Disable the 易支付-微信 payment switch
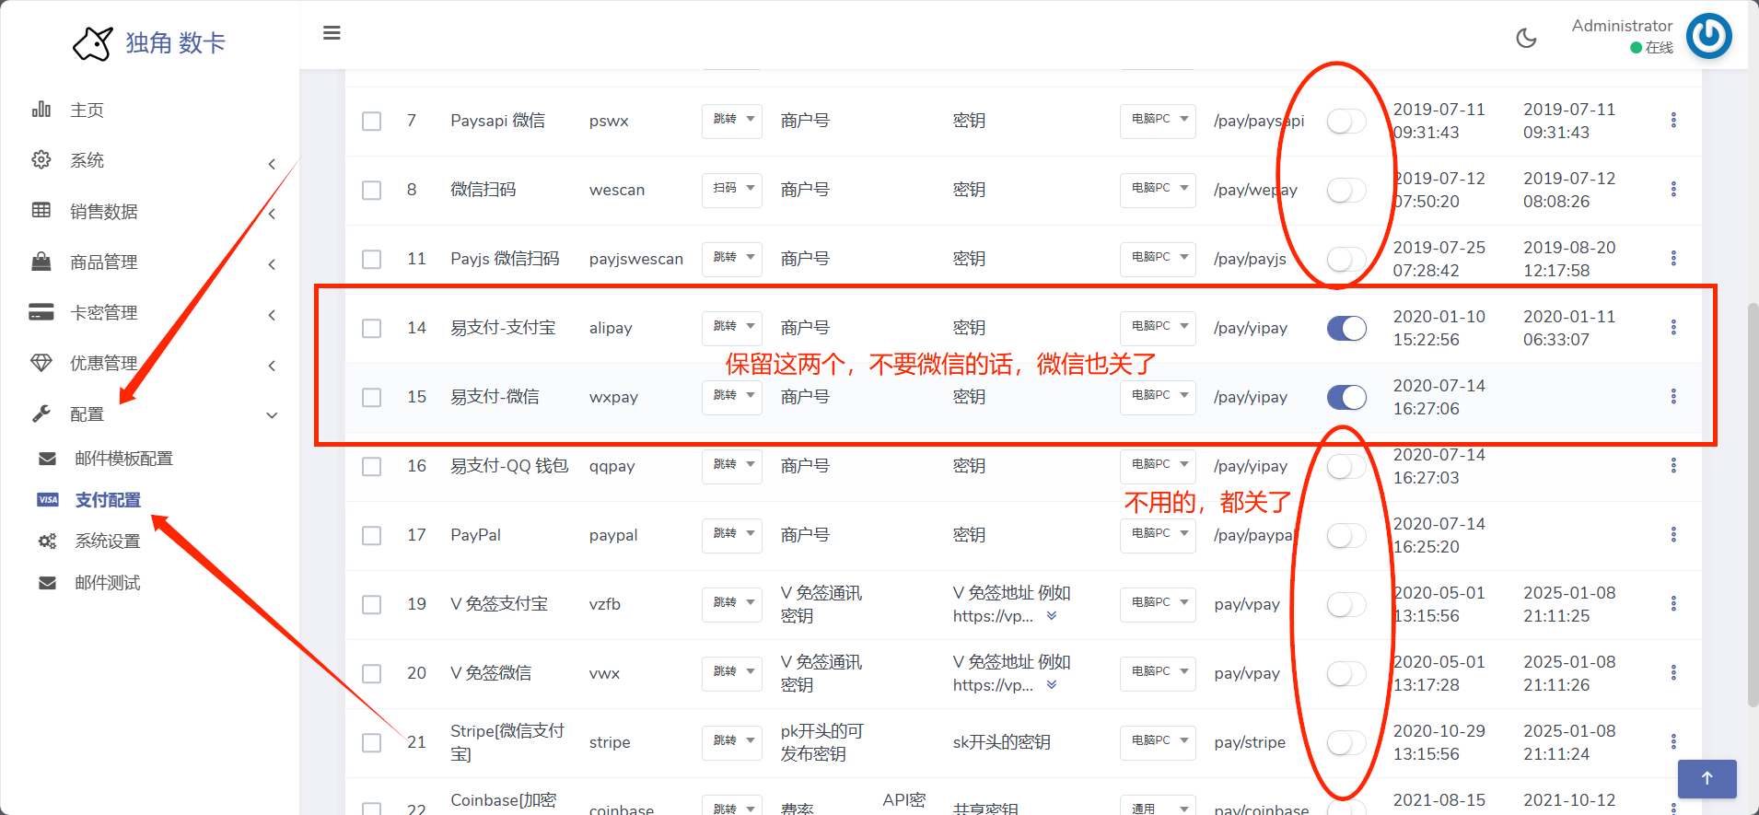1759x815 pixels. (x=1346, y=397)
